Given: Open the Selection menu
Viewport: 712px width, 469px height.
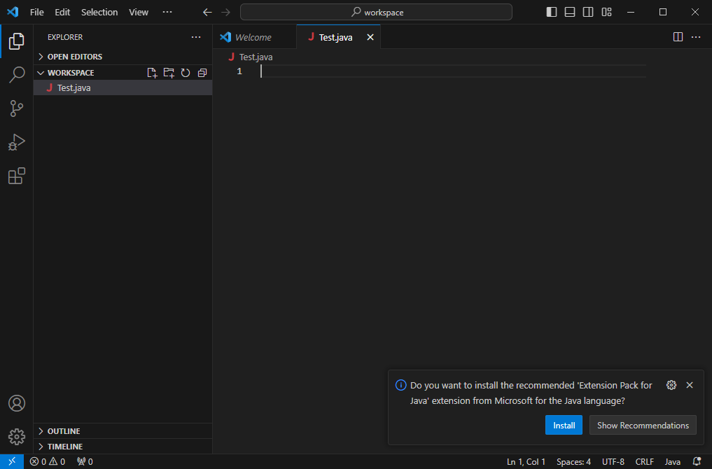Looking at the screenshot, I should [x=99, y=13].
